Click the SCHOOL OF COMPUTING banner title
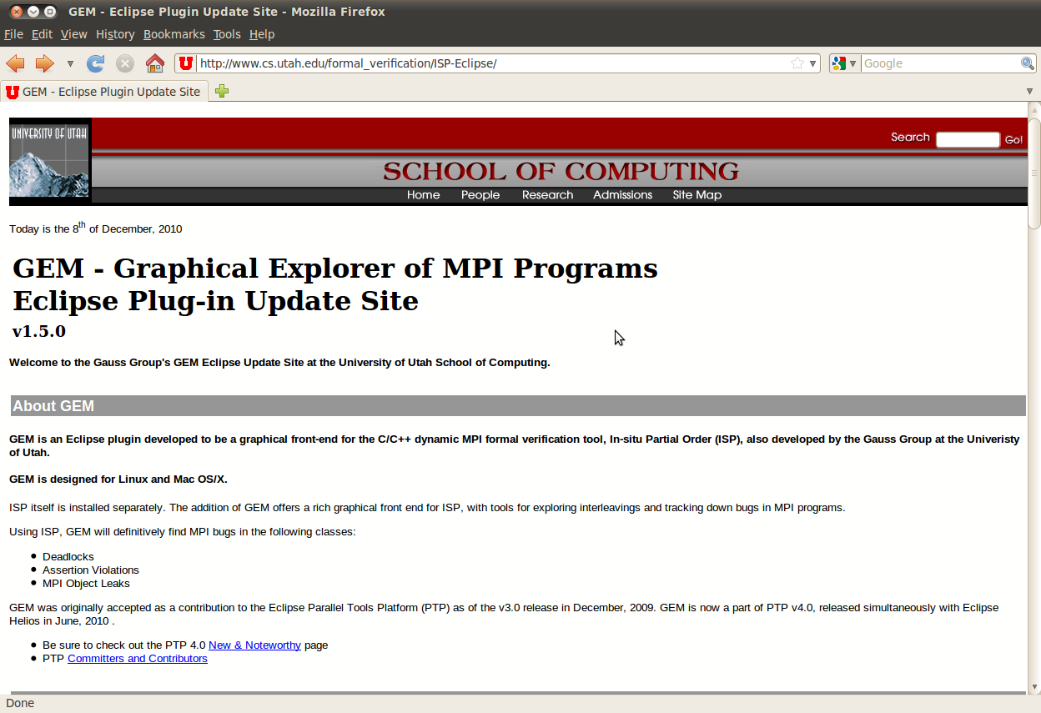This screenshot has width=1041, height=713. tap(561, 172)
